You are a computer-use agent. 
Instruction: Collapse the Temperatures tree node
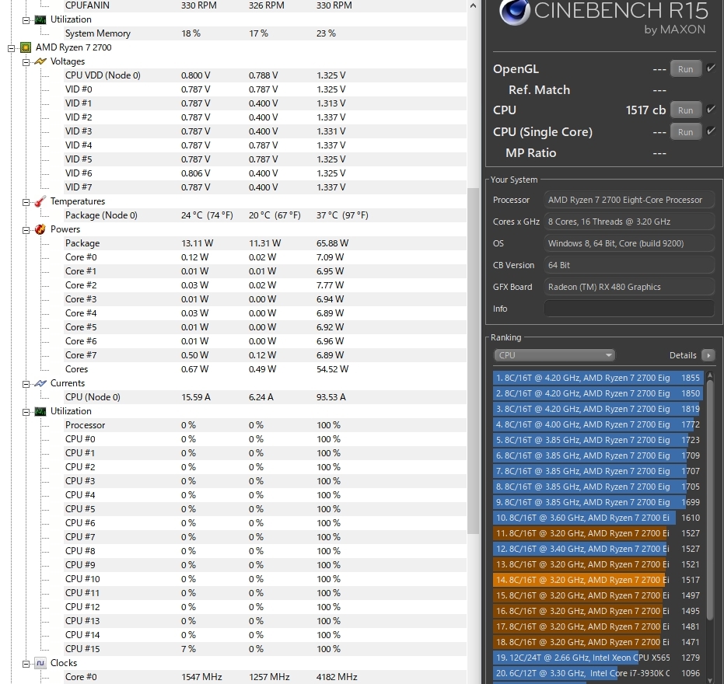[26, 201]
